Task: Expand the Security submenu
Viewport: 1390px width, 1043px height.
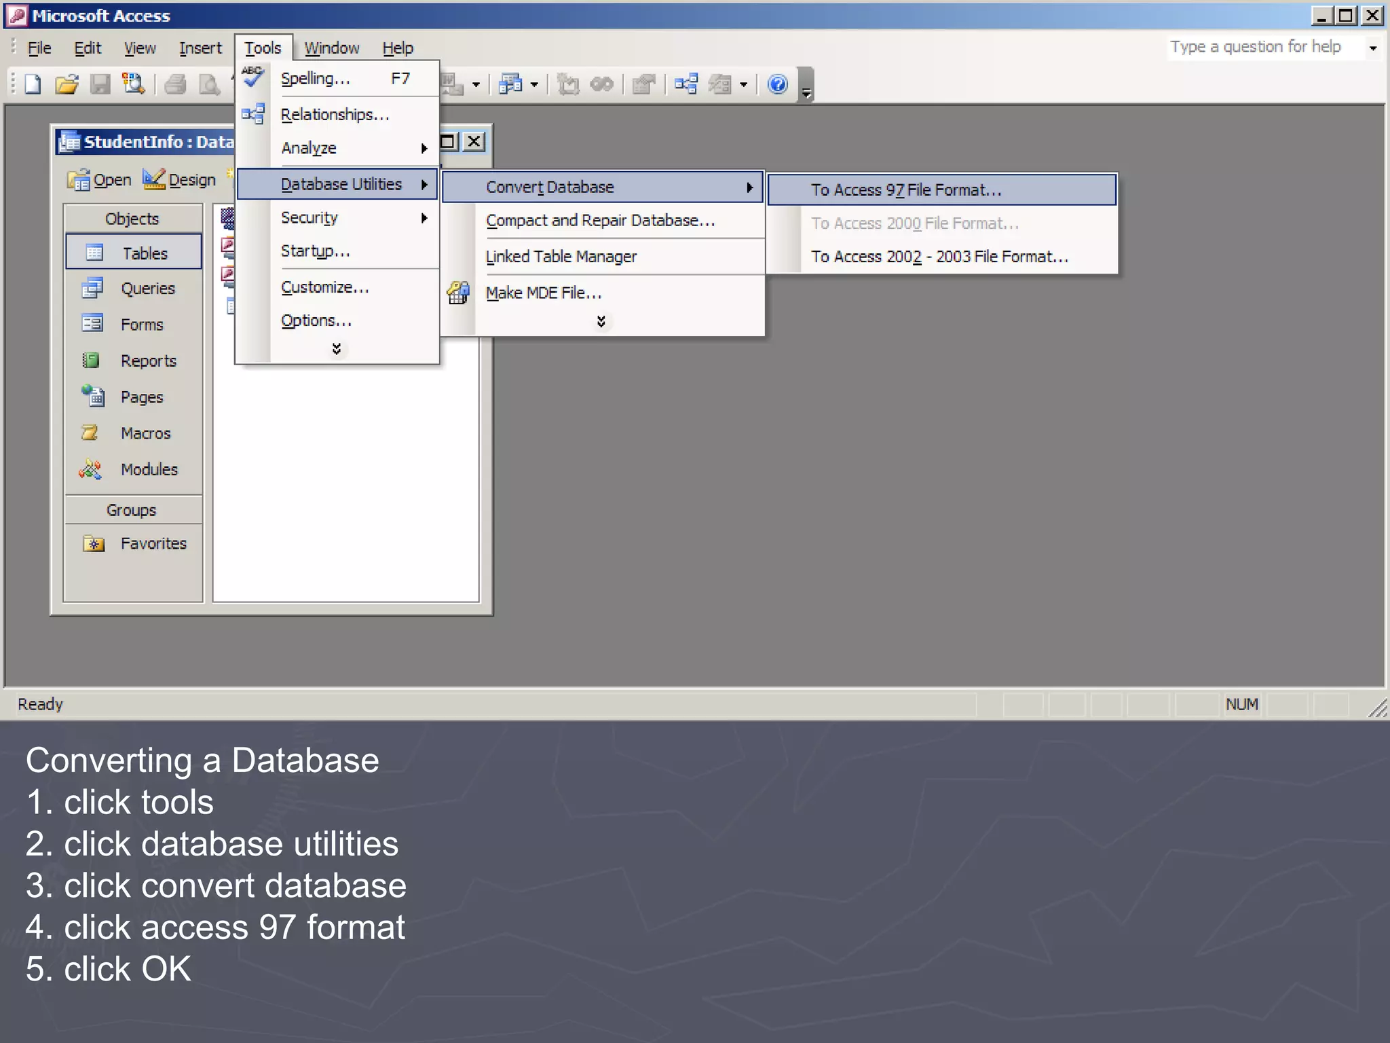Action: point(337,218)
